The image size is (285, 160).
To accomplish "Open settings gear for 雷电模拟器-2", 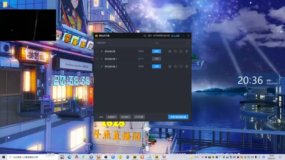I will [170, 66].
